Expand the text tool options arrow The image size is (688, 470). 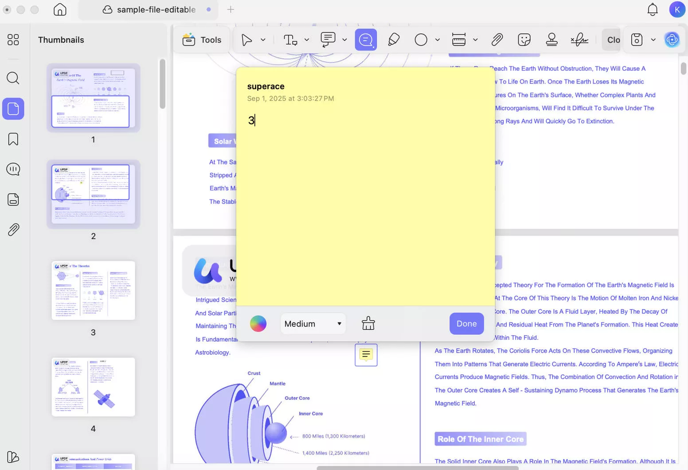point(307,39)
